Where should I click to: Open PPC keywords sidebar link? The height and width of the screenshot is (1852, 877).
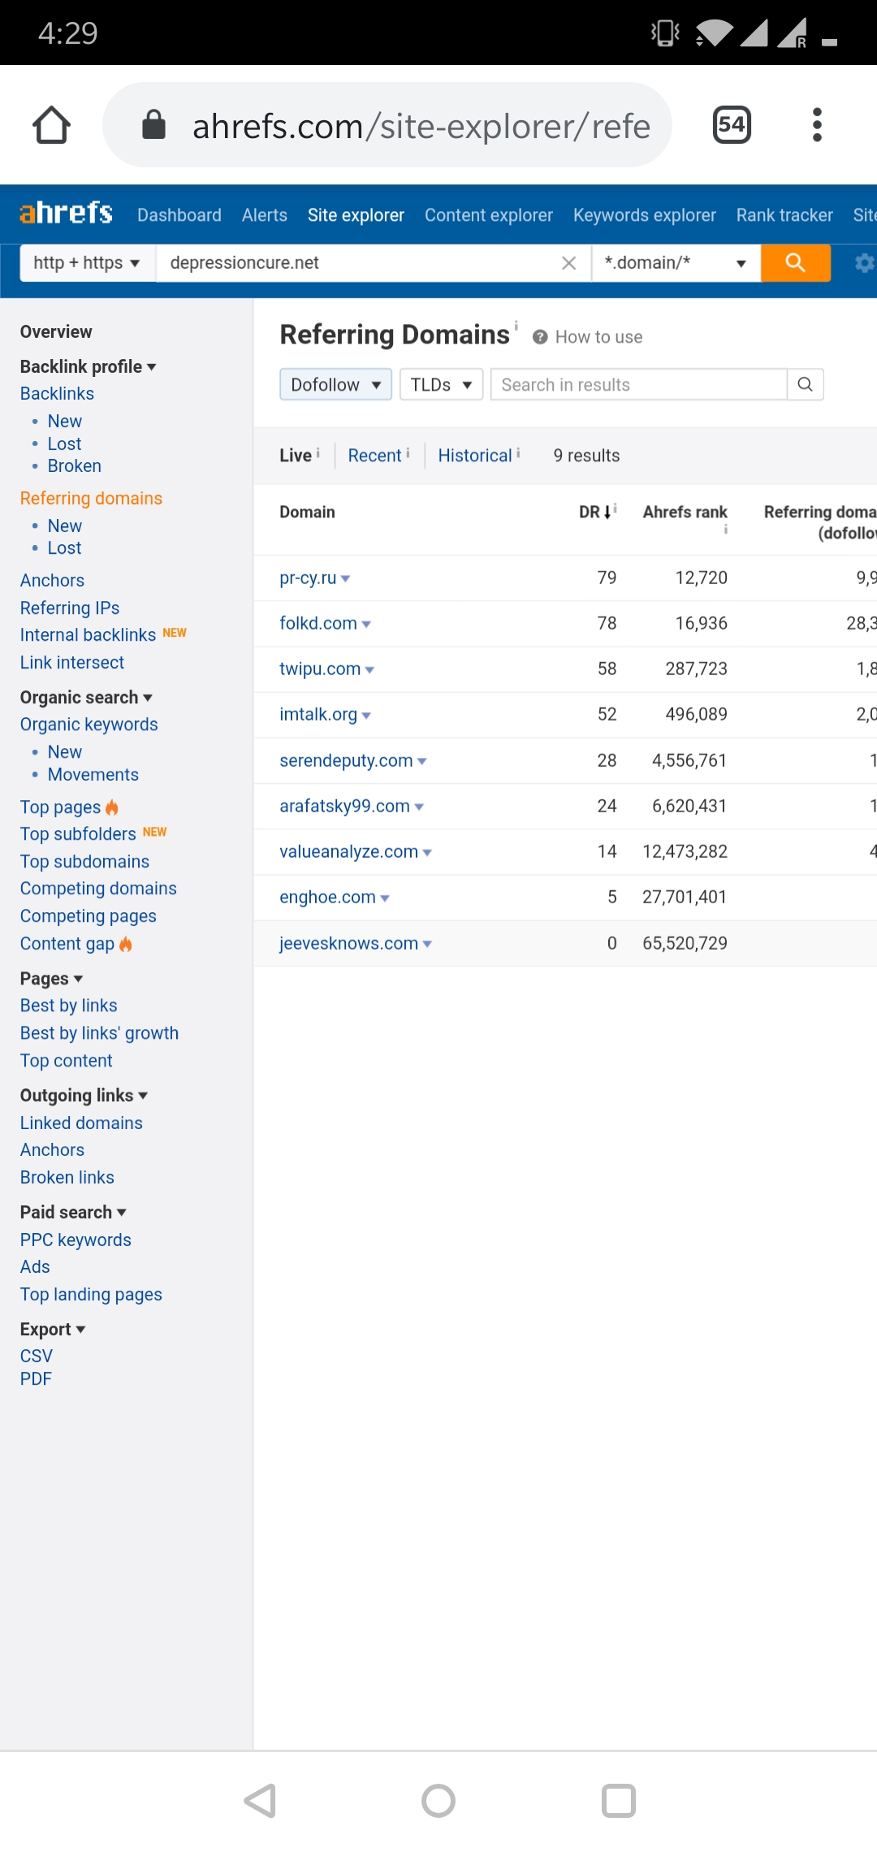click(x=76, y=1240)
